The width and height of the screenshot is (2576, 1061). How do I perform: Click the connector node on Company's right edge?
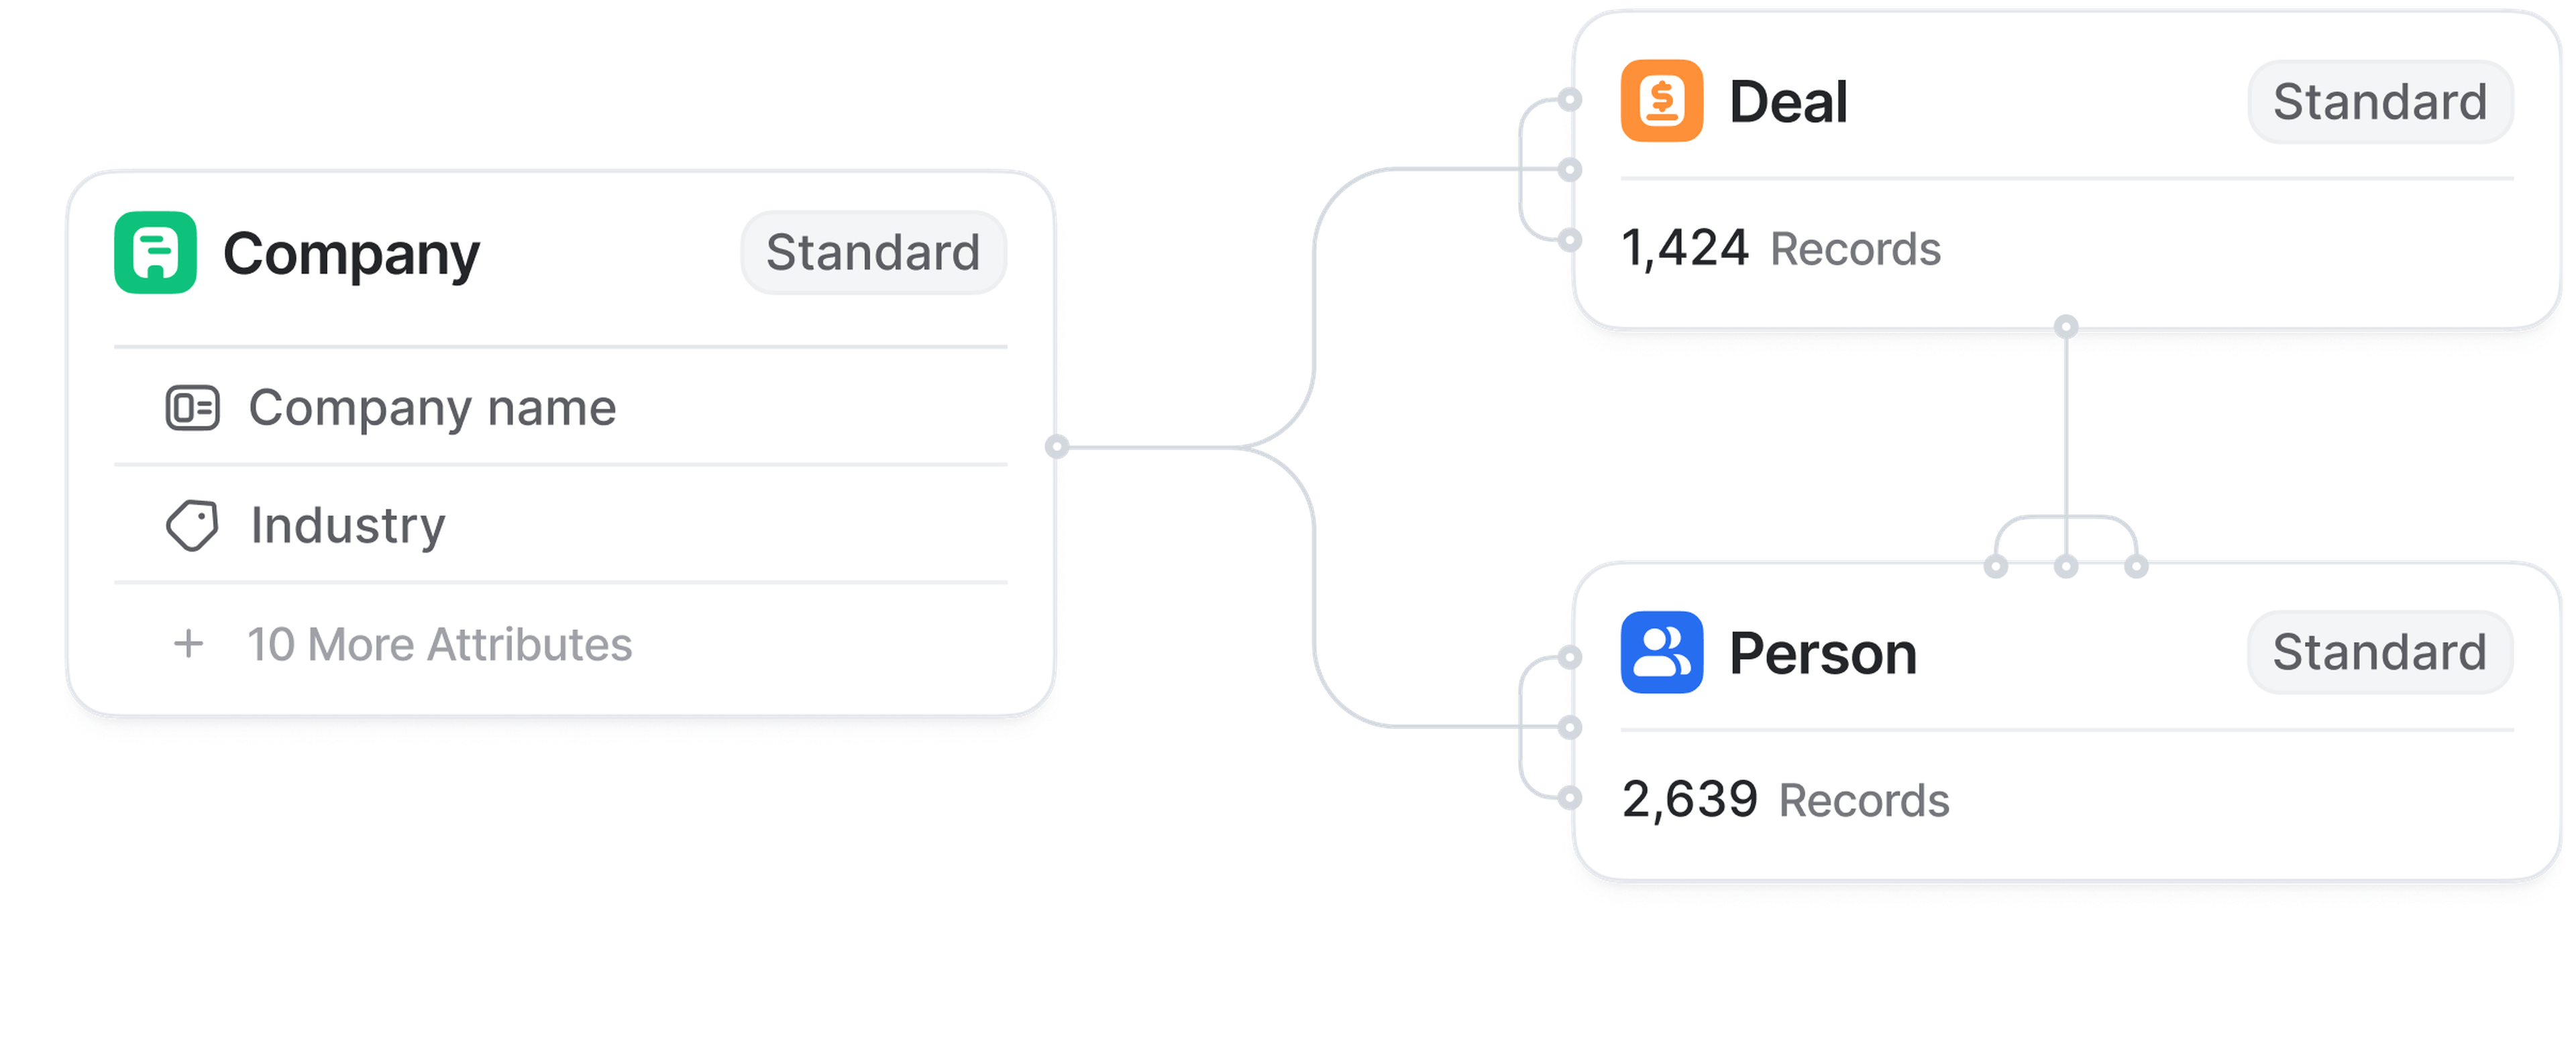(x=1057, y=446)
